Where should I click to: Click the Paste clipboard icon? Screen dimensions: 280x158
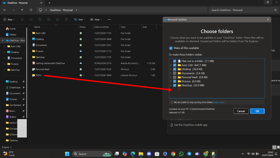coord(40,19)
